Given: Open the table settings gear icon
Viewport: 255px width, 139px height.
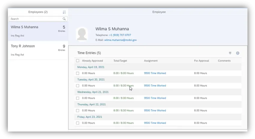Looking at the screenshot, I should [x=238, y=53].
